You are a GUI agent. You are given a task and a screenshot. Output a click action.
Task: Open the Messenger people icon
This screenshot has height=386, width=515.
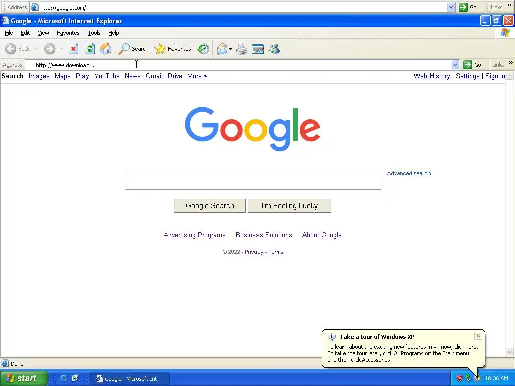274,49
